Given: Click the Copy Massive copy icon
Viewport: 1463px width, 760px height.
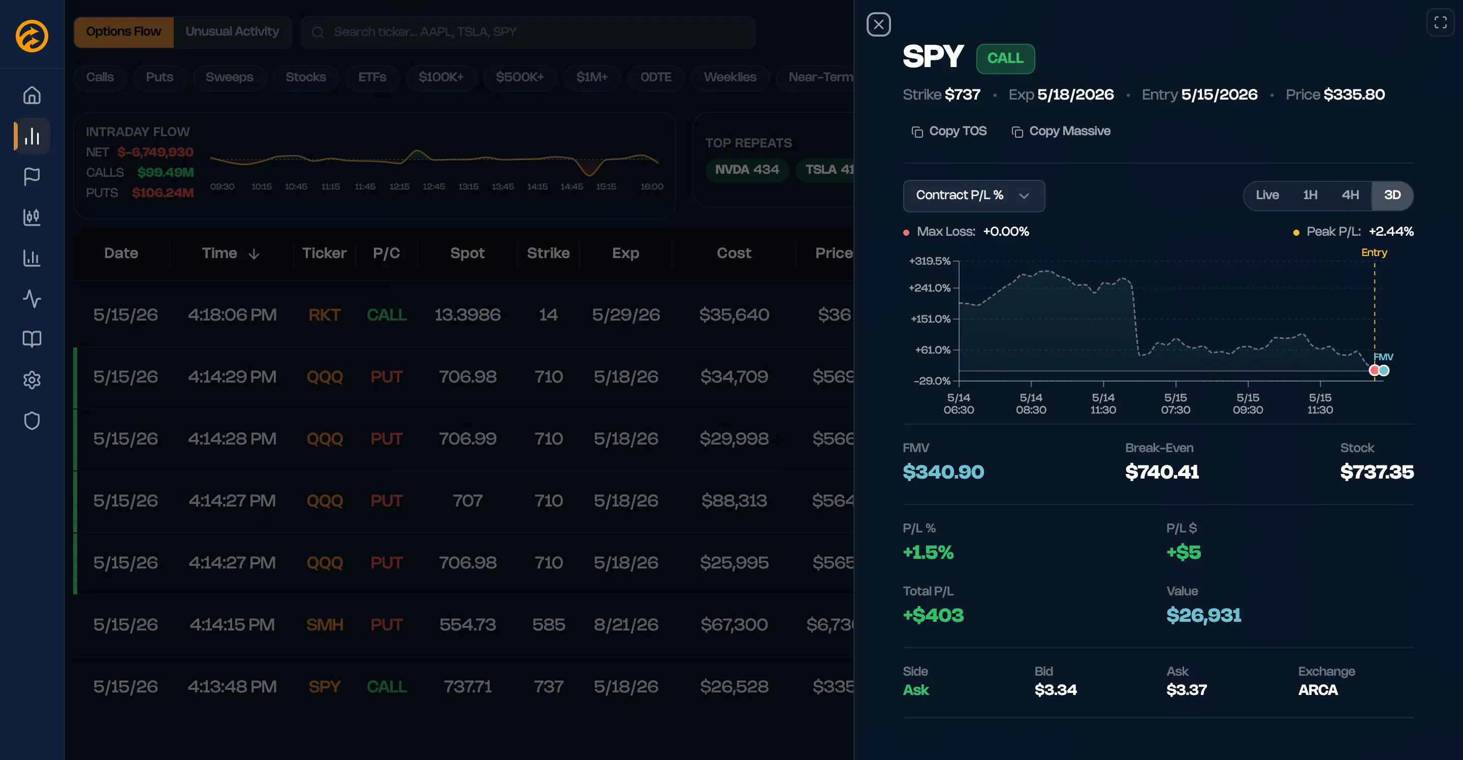Looking at the screenshot, I should tap(1017, 132).
